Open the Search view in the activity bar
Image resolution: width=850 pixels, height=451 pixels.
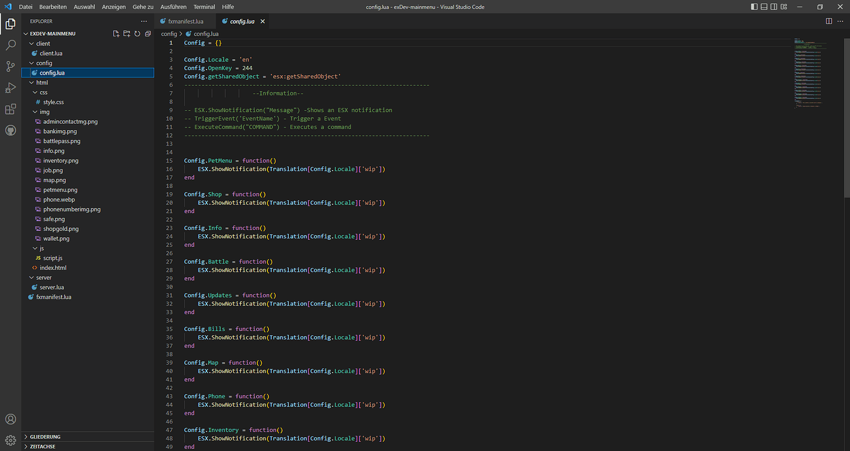pyautogui.click(x=10, y=45)
